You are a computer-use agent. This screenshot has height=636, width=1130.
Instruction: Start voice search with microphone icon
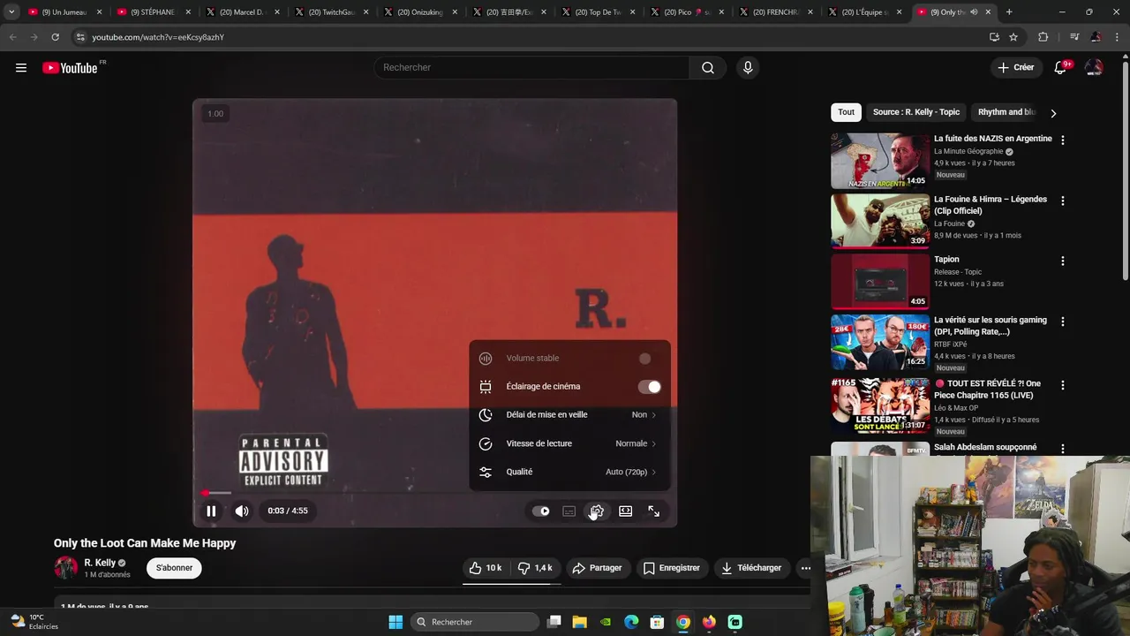click(748, 68)
